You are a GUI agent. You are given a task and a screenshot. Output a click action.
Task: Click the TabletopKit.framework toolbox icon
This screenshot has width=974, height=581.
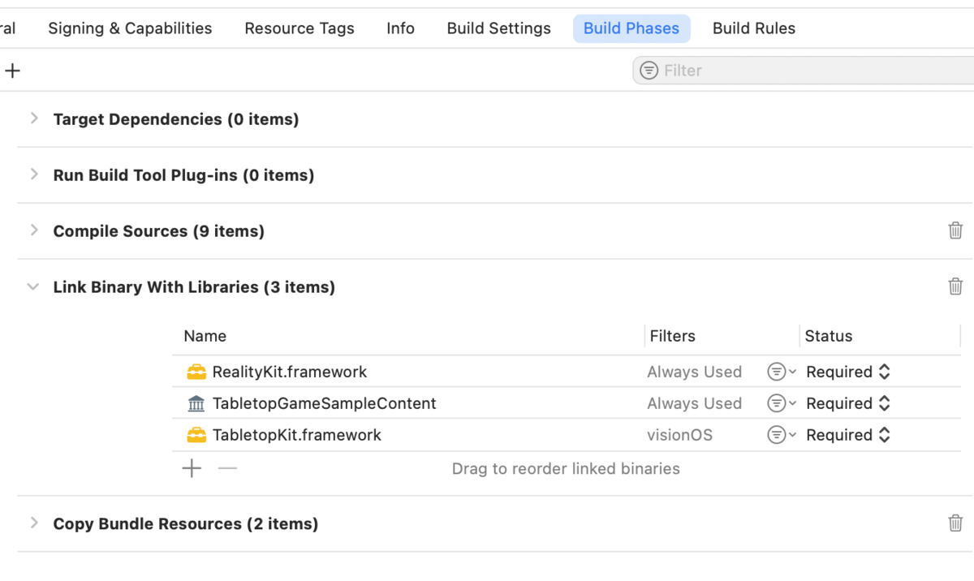click(x=196, y=435)
